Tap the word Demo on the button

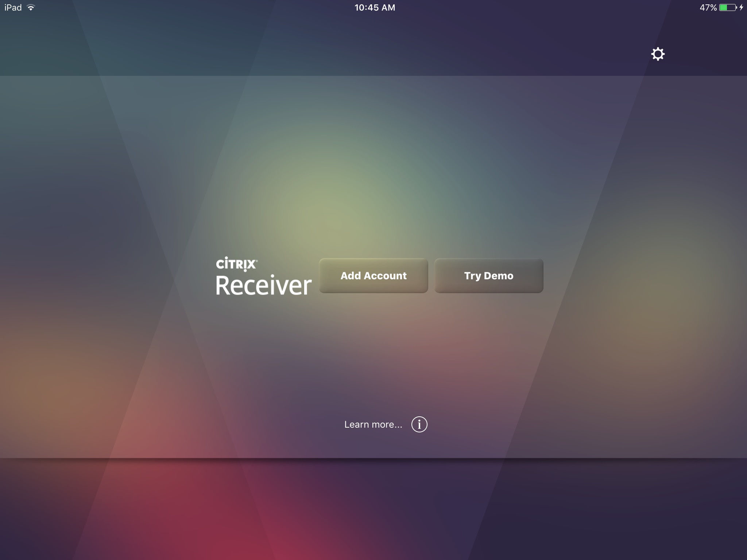point(498,276)
